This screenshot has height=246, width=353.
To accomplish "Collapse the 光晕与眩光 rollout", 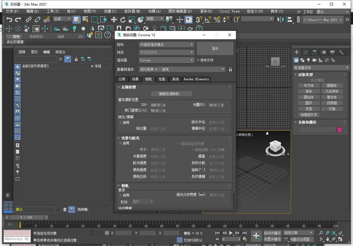I will click(x=130, y=138).
